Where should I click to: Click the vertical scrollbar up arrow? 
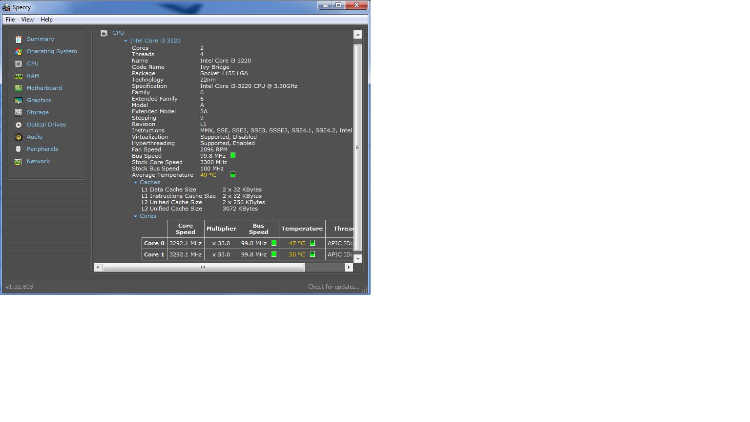357,35
